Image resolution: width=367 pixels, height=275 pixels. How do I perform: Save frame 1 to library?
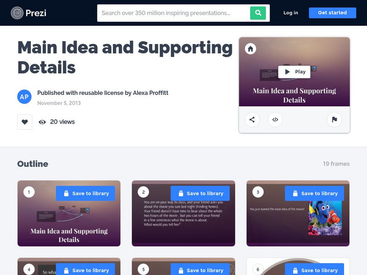[x=85, y=193]
